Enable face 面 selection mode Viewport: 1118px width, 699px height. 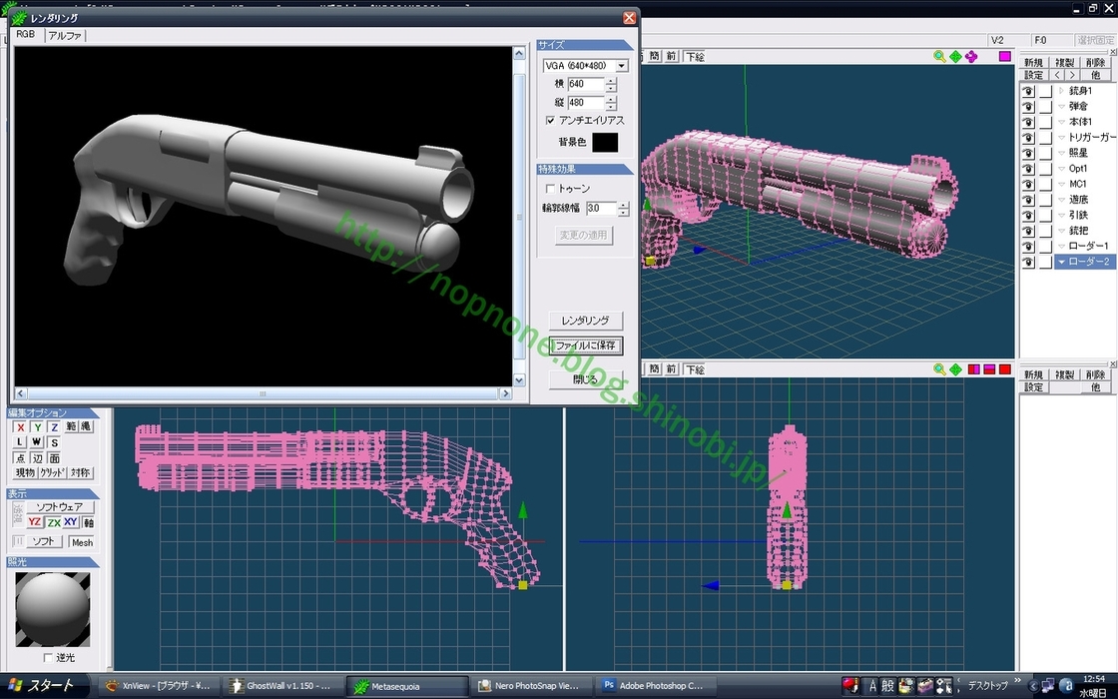(54, 458)
